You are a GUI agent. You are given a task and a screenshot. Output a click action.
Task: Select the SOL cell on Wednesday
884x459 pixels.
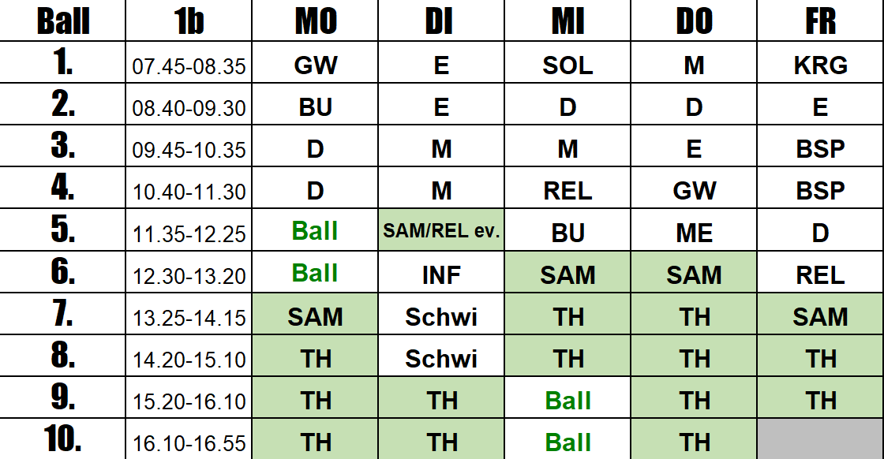tap(567, 62)
